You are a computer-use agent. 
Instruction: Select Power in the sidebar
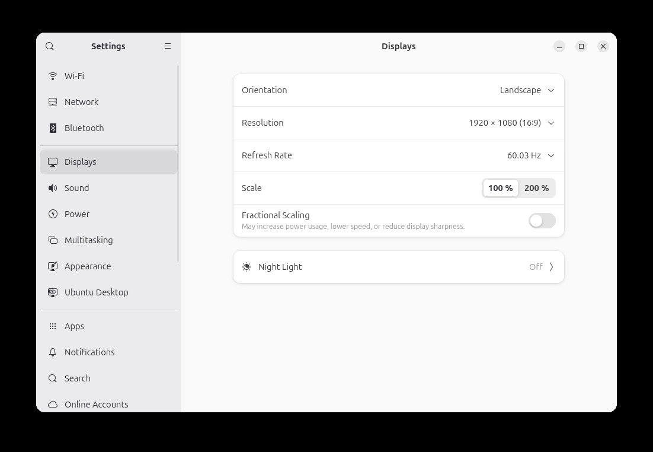point(108,214)
